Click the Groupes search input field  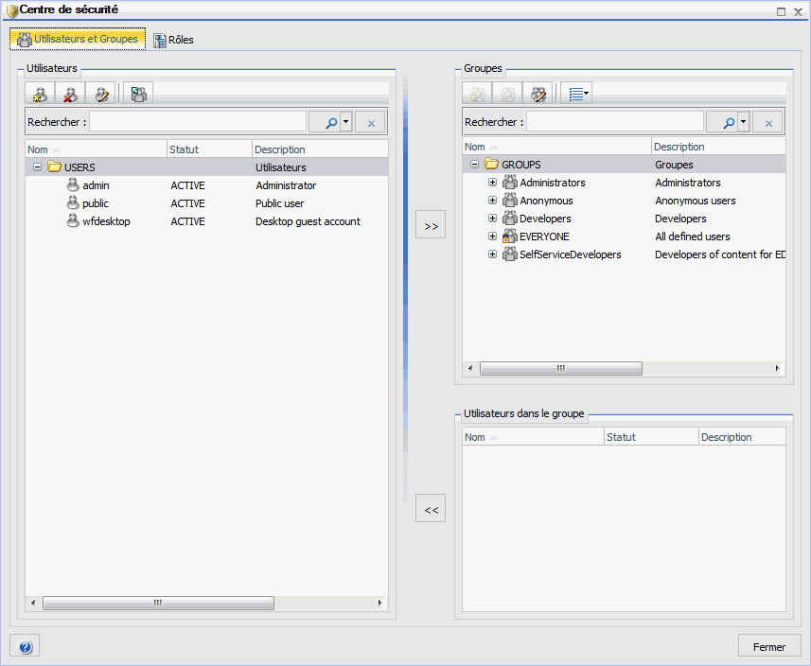point(615,122)
